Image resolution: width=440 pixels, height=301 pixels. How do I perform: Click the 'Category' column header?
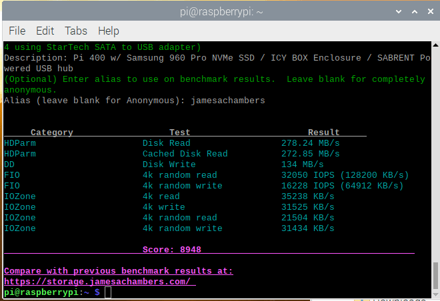point(51,133)
